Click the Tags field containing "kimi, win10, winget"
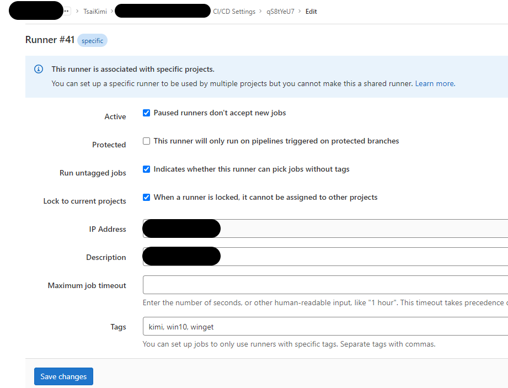The height and width of the screenshot is (388, 508). coord(276,327)
